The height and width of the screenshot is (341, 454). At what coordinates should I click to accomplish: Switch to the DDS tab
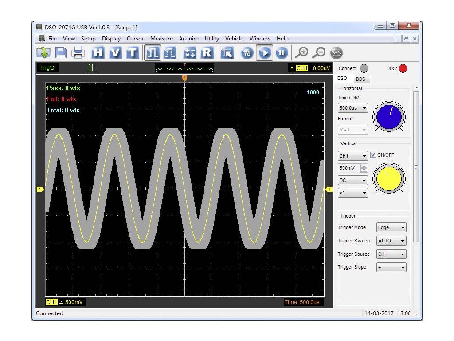click(360, 79)
